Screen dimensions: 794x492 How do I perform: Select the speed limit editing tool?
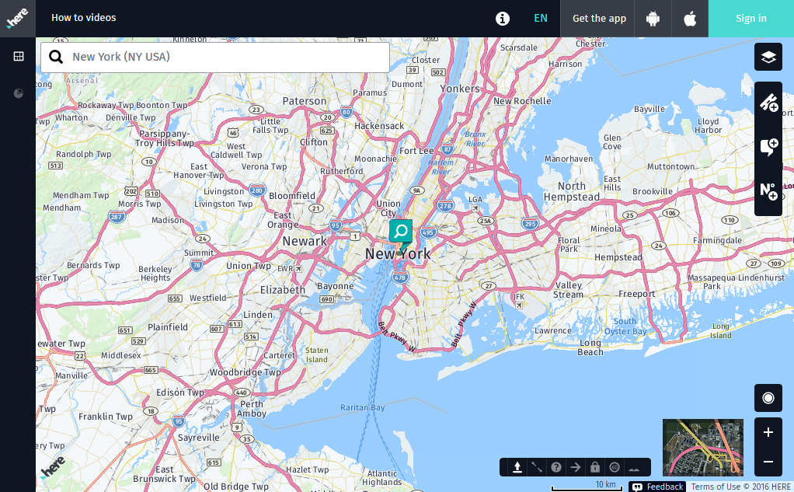(614, 467)
